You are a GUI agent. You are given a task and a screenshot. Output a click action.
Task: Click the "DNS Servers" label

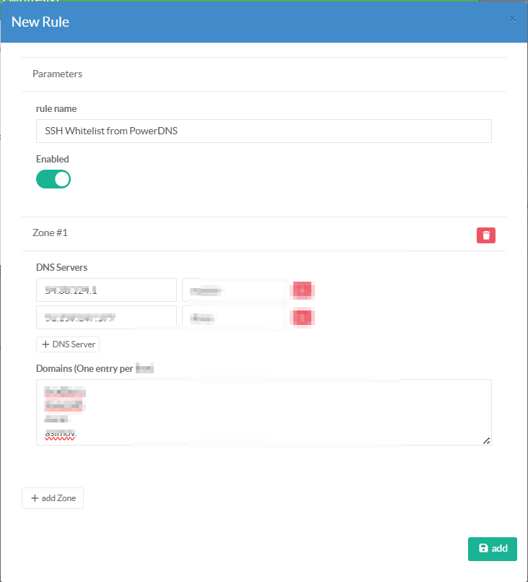coord(61,267)
